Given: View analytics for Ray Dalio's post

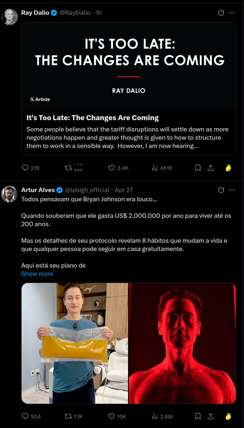Looking at the screenshot, I should tap(155, 168).
